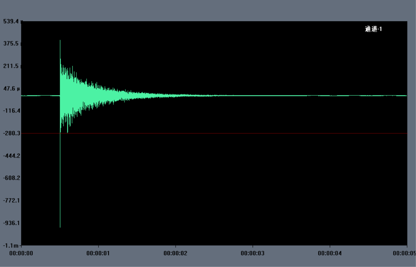
Task: Click the 00:00:05 time axis label
Action: tap(404, 253)
